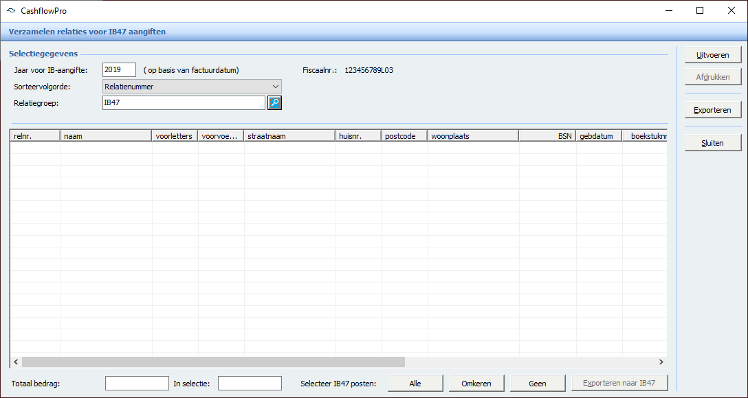The width and height of the screenshot is (748, 398).
Task: Click the horizontal scrollbar left arrow
Action: [16, 362]
